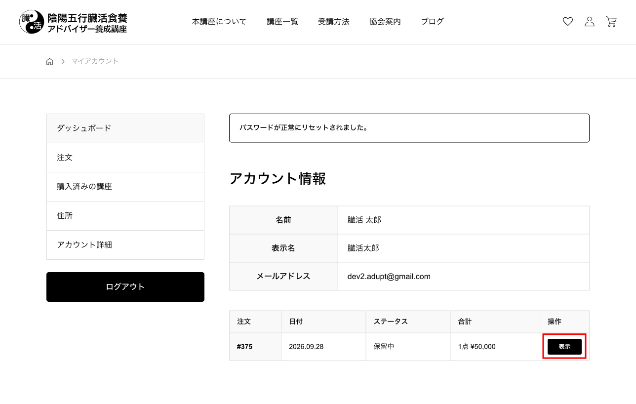Open order number #375 link
Image resolution: width=636 pixels, height=404 pixels.
(x=244, y=347)
